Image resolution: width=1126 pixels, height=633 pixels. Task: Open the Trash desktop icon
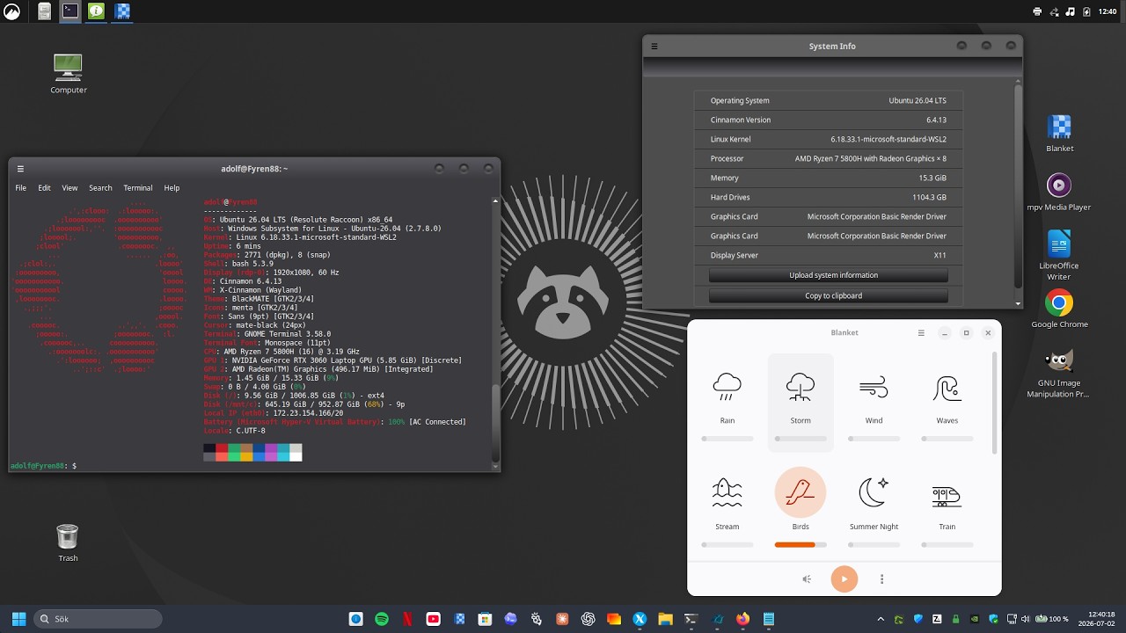[68, 542]
